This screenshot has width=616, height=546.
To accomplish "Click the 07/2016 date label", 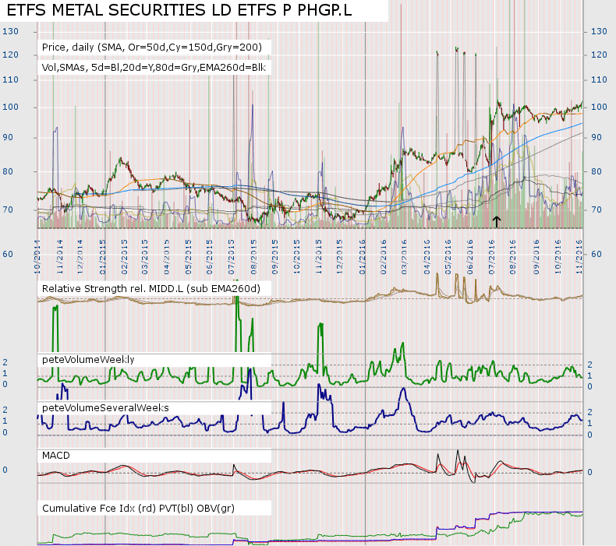I will pos(491,257).
